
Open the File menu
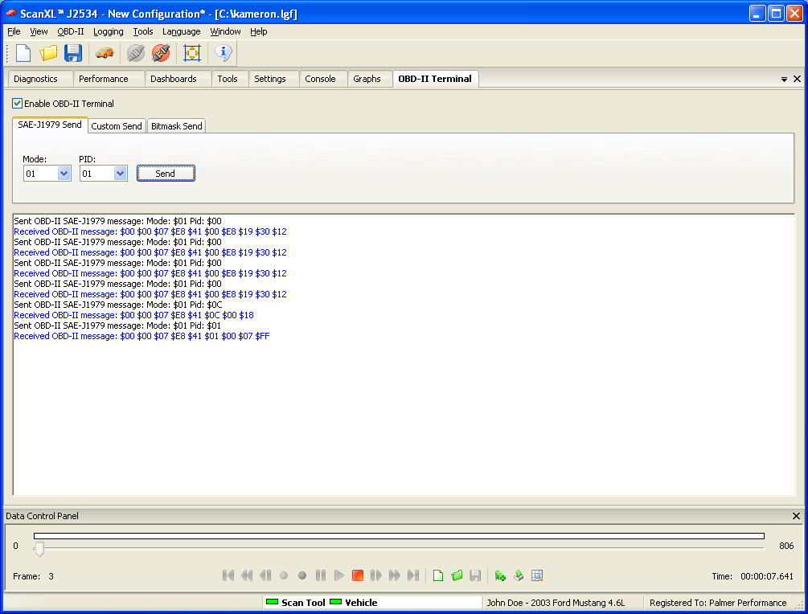coord(14,31)
